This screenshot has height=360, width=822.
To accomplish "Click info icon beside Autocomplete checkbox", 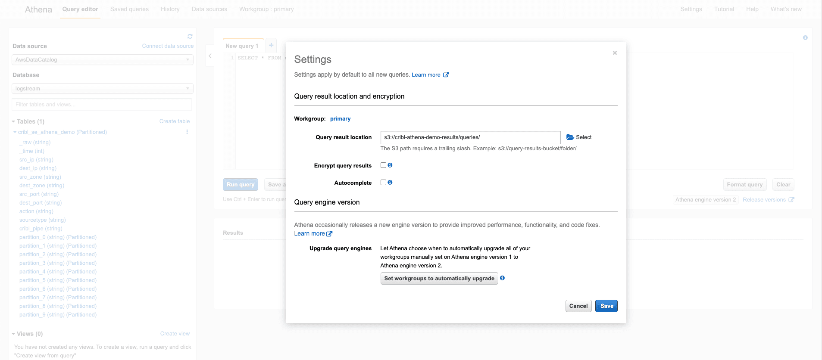I will (390, 183).
